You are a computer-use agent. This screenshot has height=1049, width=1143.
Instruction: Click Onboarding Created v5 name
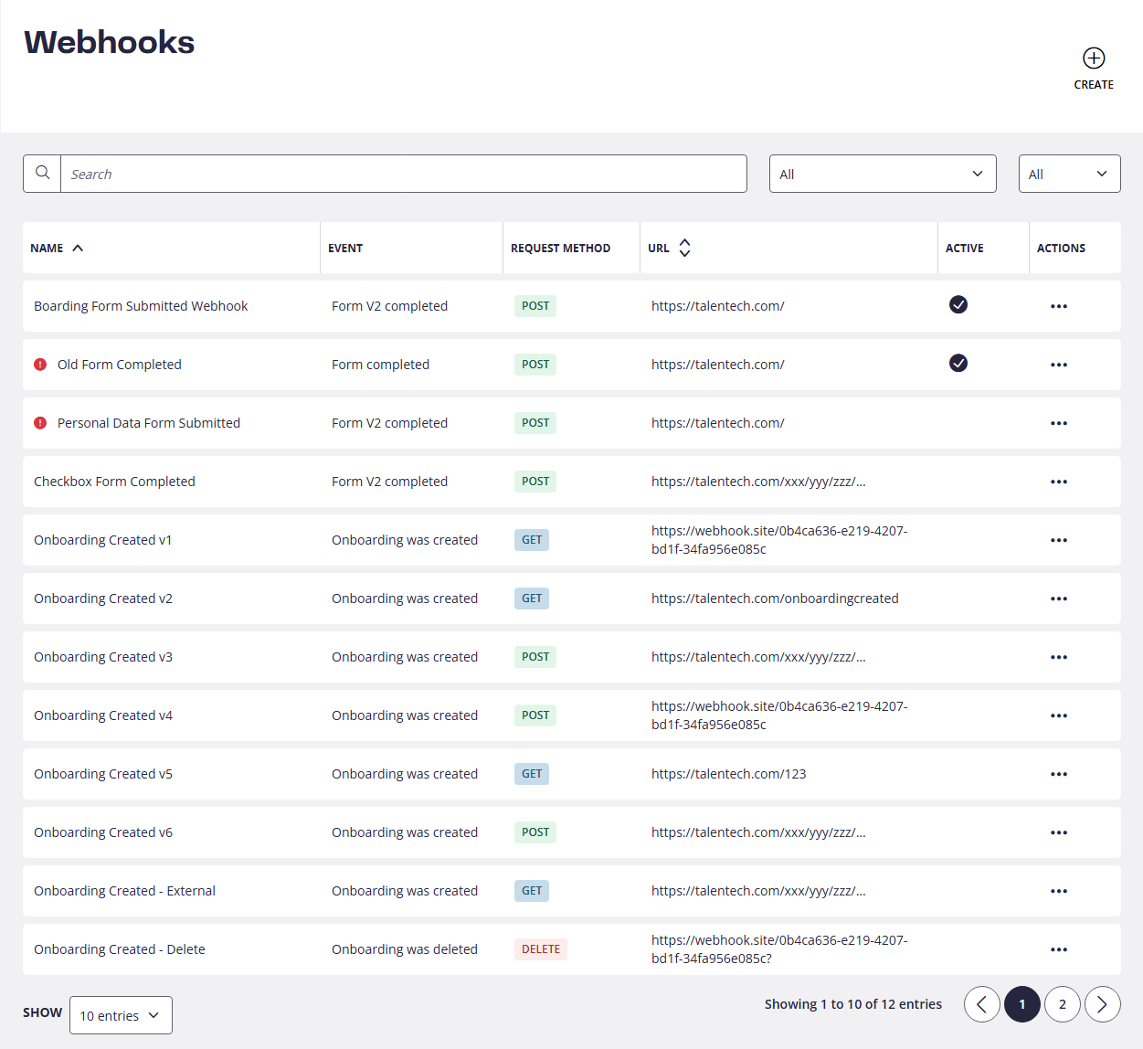(103, 774)
